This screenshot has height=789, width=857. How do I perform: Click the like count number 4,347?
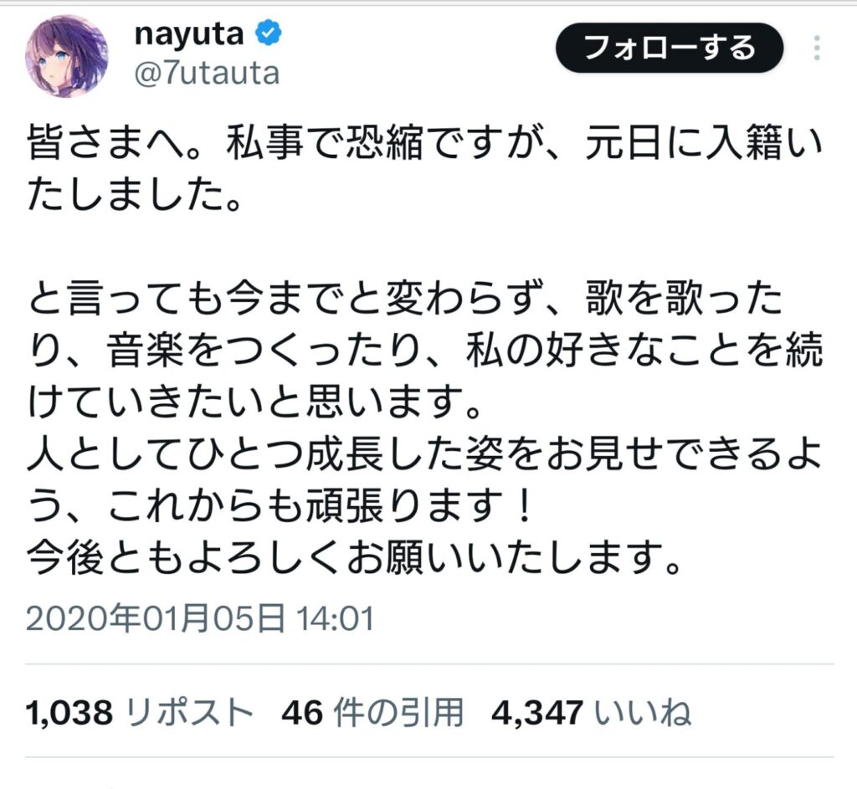point(538,712)
